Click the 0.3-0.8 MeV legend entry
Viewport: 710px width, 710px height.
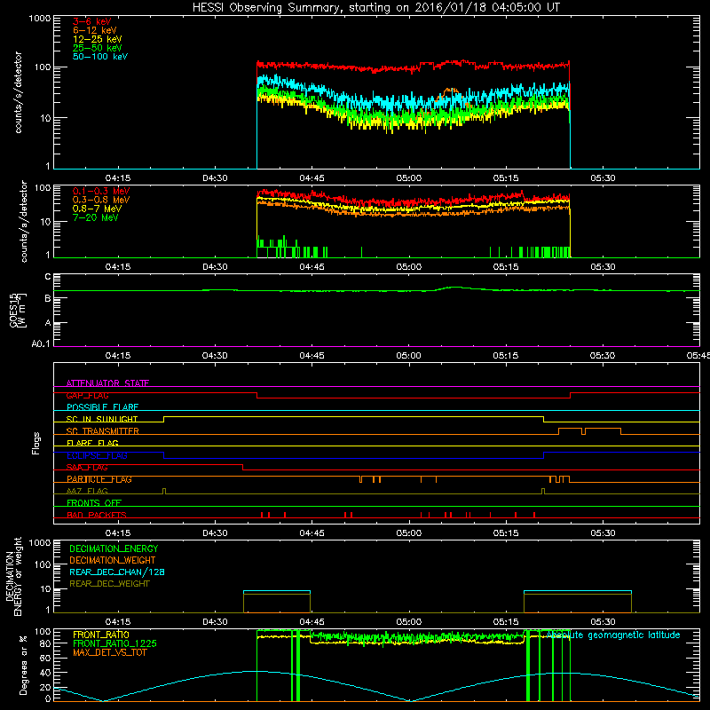pos(101,200)
